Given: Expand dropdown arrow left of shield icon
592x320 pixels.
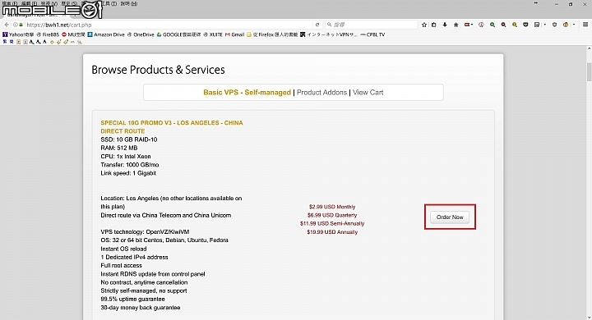Looking at the screenshot, I should pyautogui.click(x=545, y=25).
